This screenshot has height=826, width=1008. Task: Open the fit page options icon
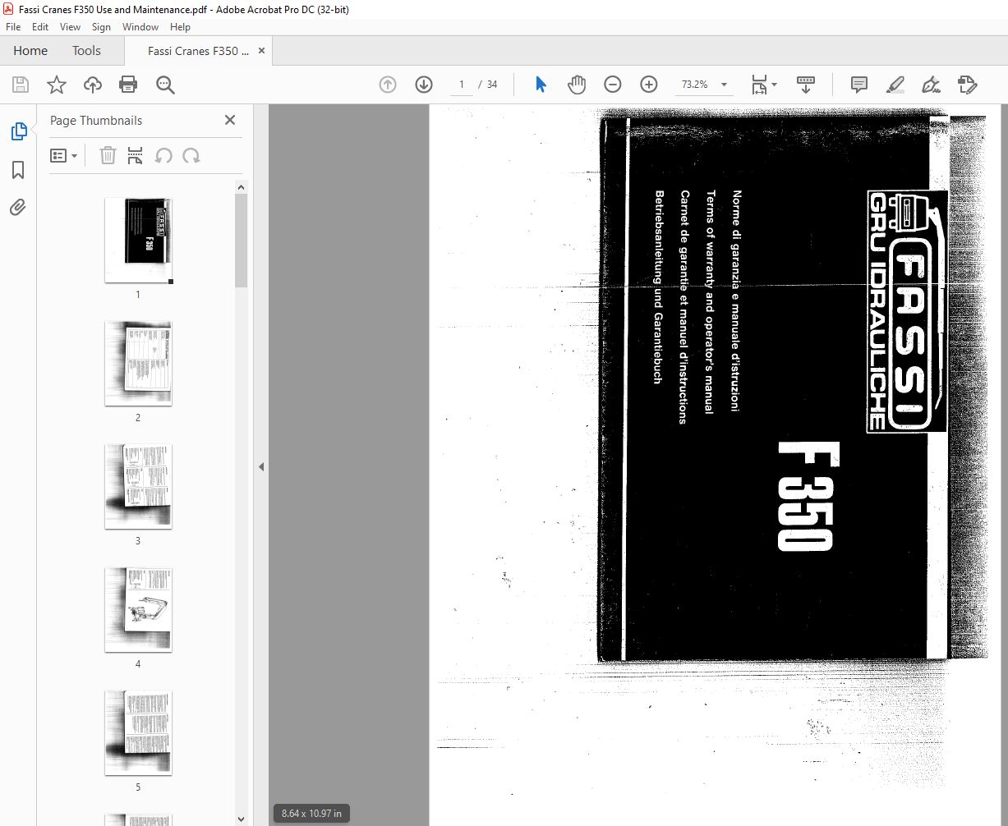tap(764, 85)
